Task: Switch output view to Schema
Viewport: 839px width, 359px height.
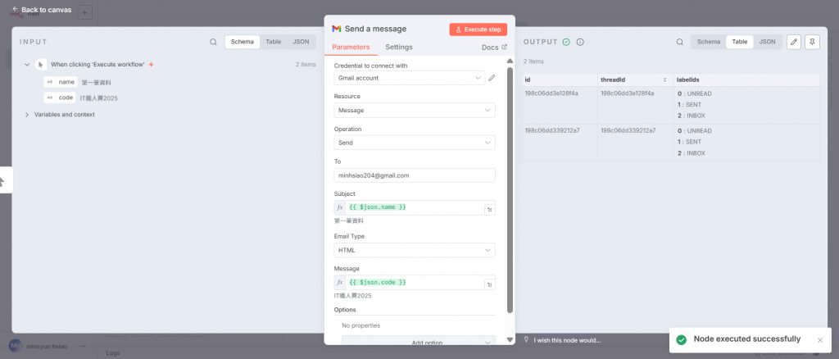Action: tap(709, 42)
